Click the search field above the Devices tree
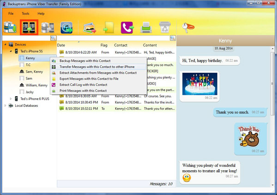This screenshot has width=277, height=195. tap(26, 38)
